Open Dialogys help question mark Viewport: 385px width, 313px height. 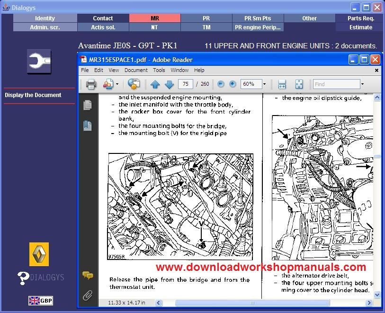(x=23, y=278)
